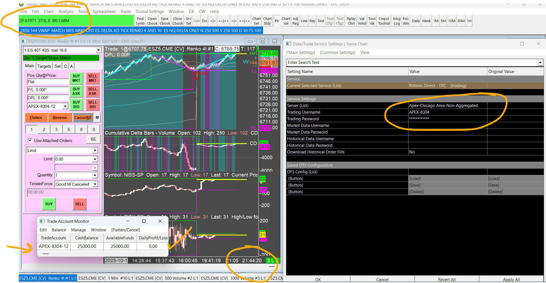Screen dimensions: 546x283
Task: Click the Rplay Chrt toolbar button
Action: pos(351,21)
